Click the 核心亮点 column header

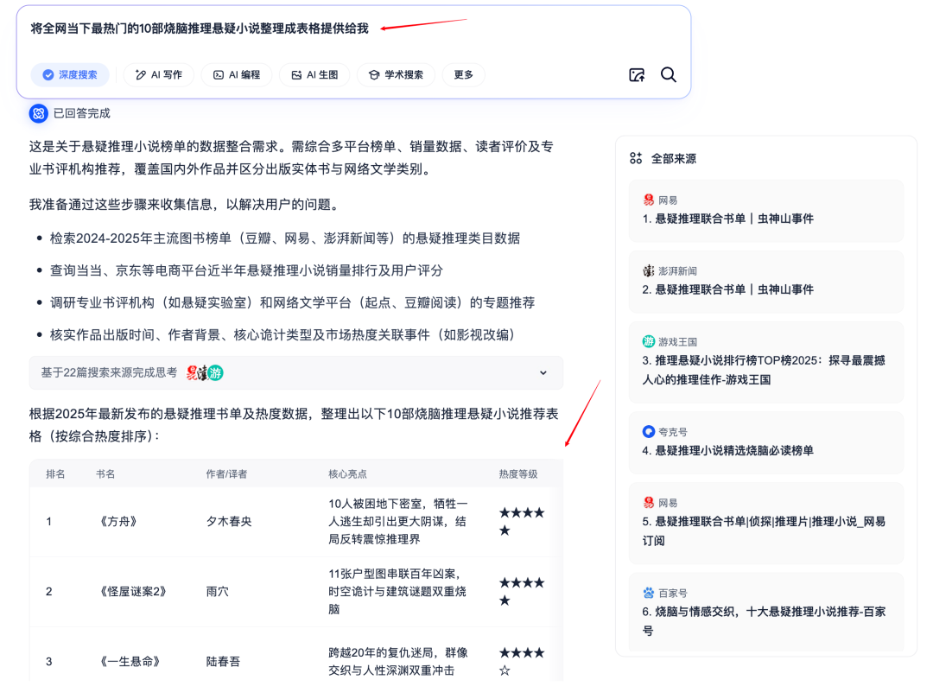pyautogui.click(x=347, y=474)
